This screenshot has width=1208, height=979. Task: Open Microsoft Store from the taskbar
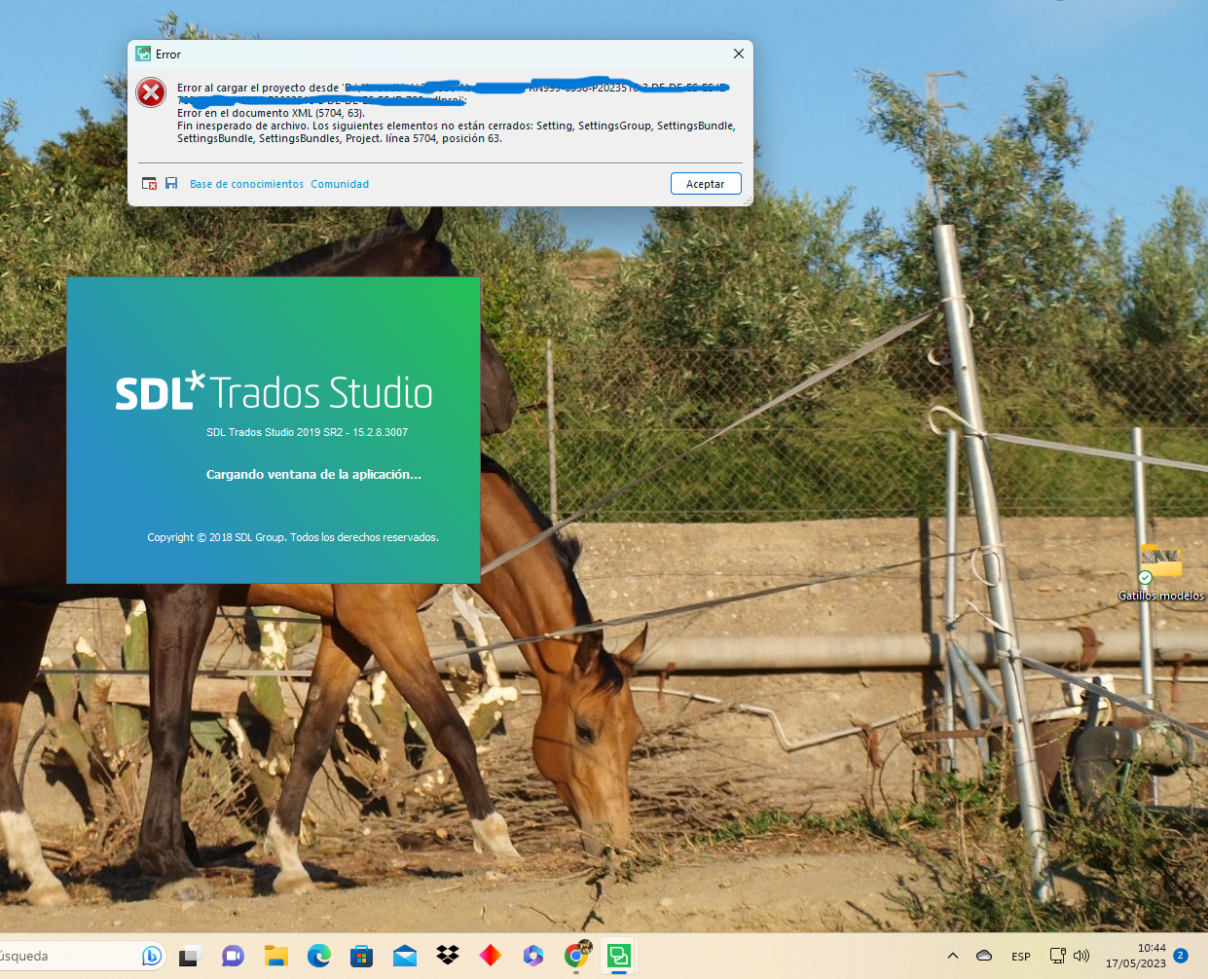(x=362, y=957)
